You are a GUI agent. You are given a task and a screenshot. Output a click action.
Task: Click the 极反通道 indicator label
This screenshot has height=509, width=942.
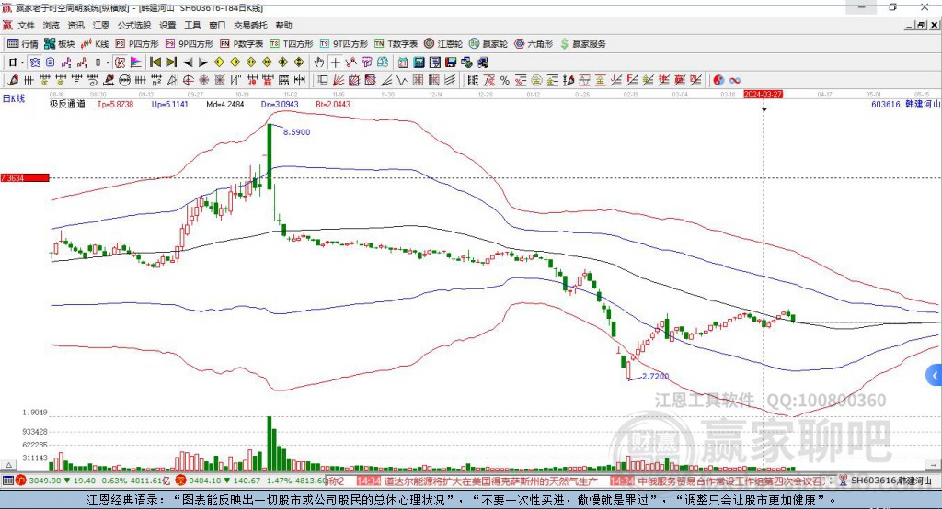pyautogui.click(x=67, y=105)
